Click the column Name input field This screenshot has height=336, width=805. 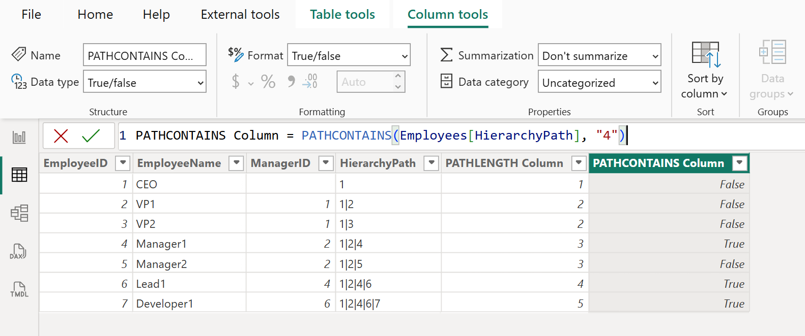tap(145, 55)
